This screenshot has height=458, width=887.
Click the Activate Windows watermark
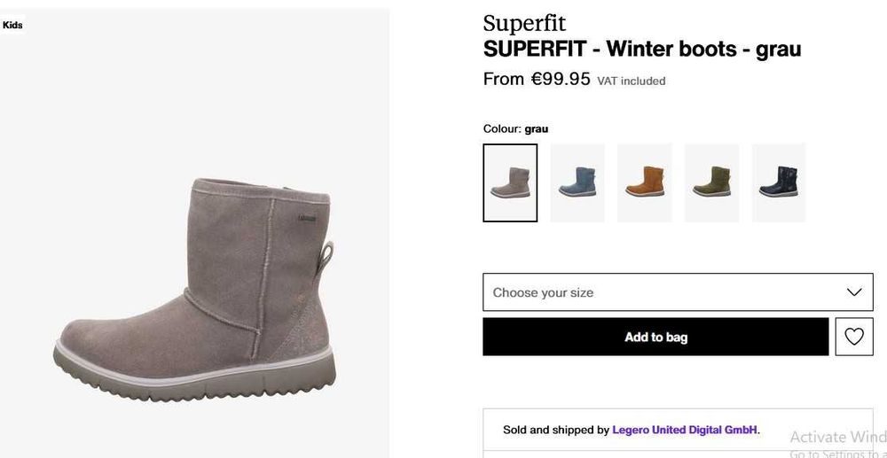tap(837, 437)
